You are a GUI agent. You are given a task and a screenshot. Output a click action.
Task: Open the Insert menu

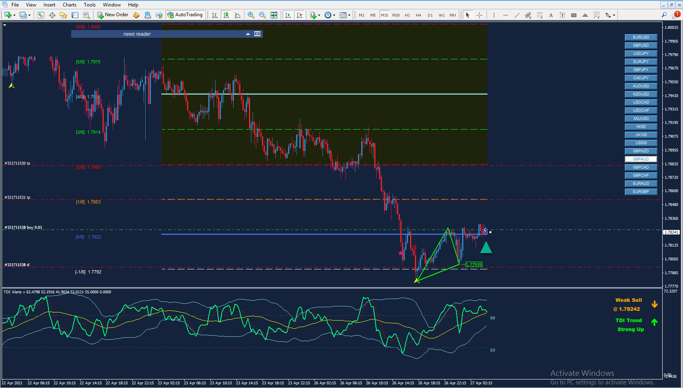click(49, 5)
